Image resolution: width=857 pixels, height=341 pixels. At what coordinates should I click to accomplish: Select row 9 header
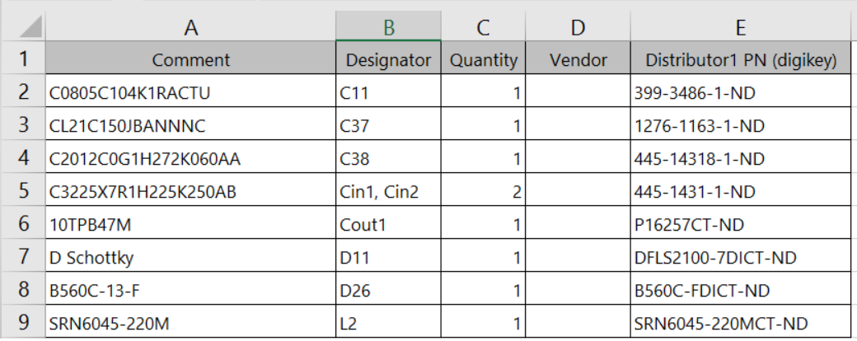click(x=23, y=323)
